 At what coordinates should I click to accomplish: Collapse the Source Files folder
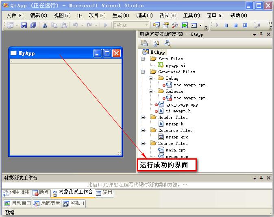click(x=143, y=143)
